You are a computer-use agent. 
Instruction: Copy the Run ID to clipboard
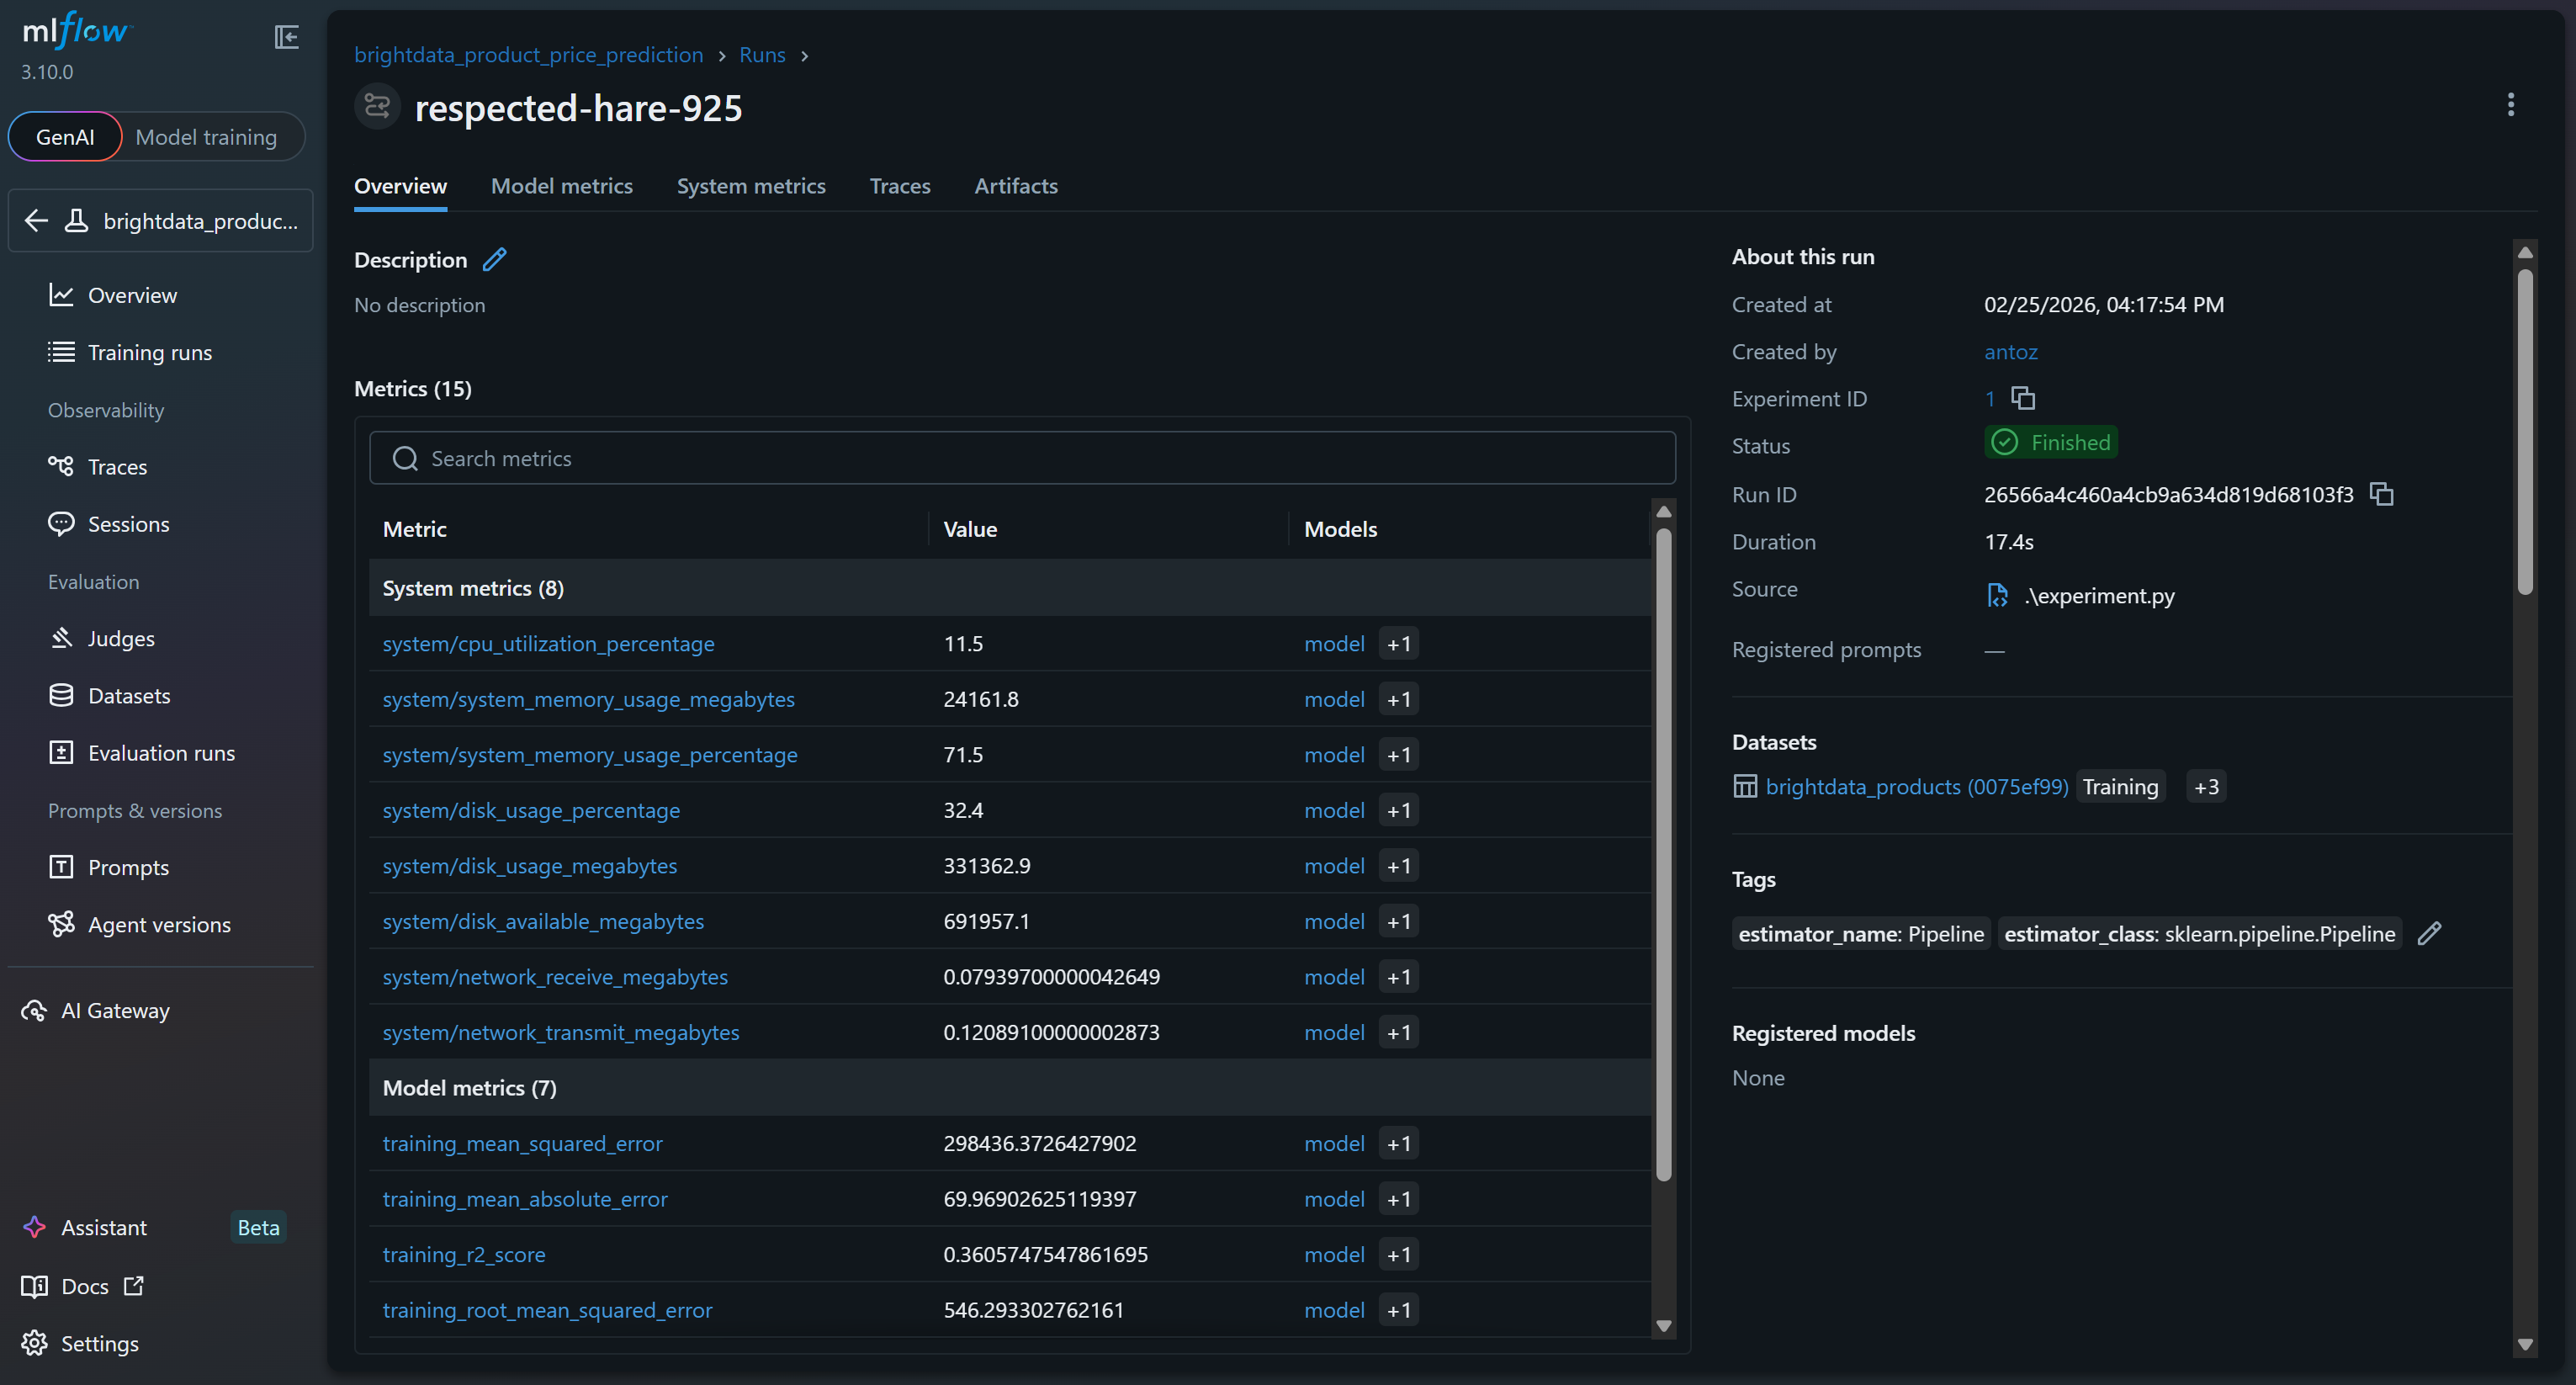coord(2381,494)
